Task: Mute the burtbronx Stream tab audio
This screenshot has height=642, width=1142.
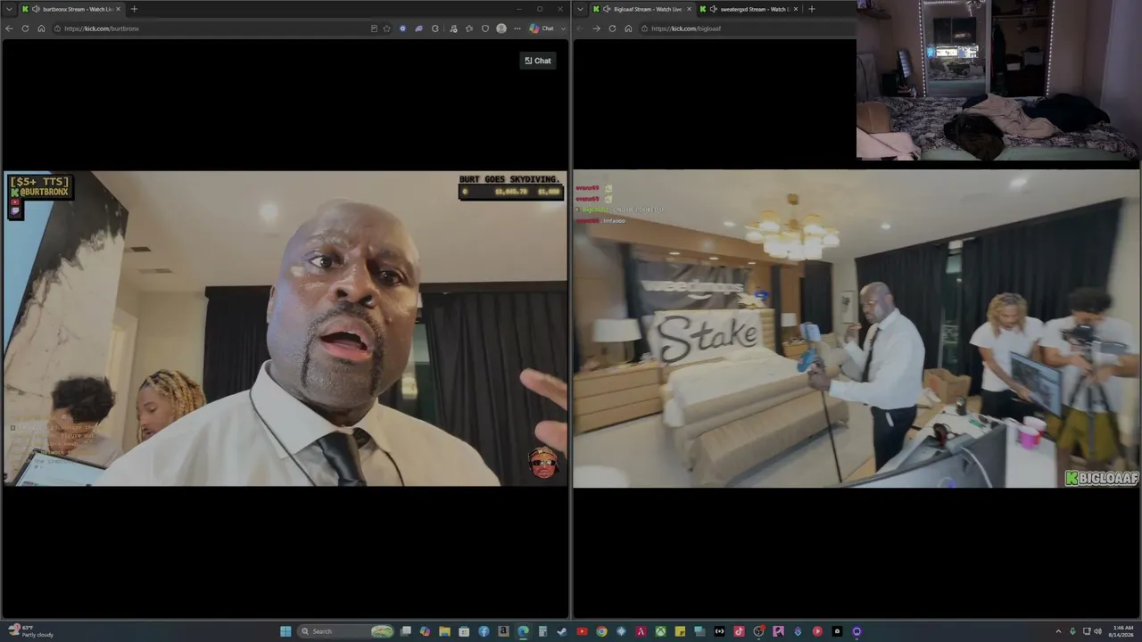Action: point(36,9)
